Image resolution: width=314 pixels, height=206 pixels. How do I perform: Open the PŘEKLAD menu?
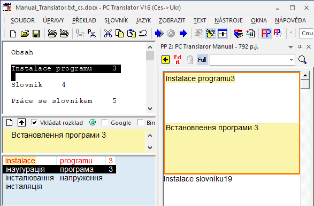(x=84, y=20)
